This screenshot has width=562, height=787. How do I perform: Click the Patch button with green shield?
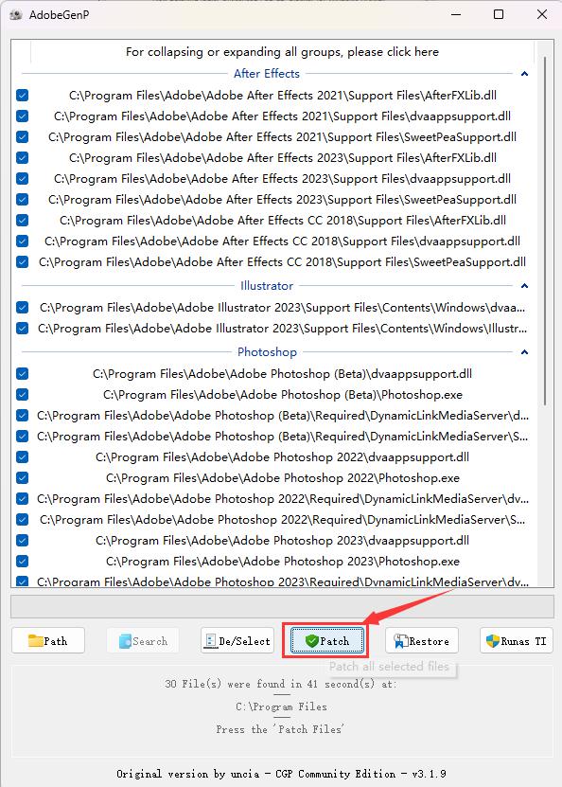[x=326, y=640]
